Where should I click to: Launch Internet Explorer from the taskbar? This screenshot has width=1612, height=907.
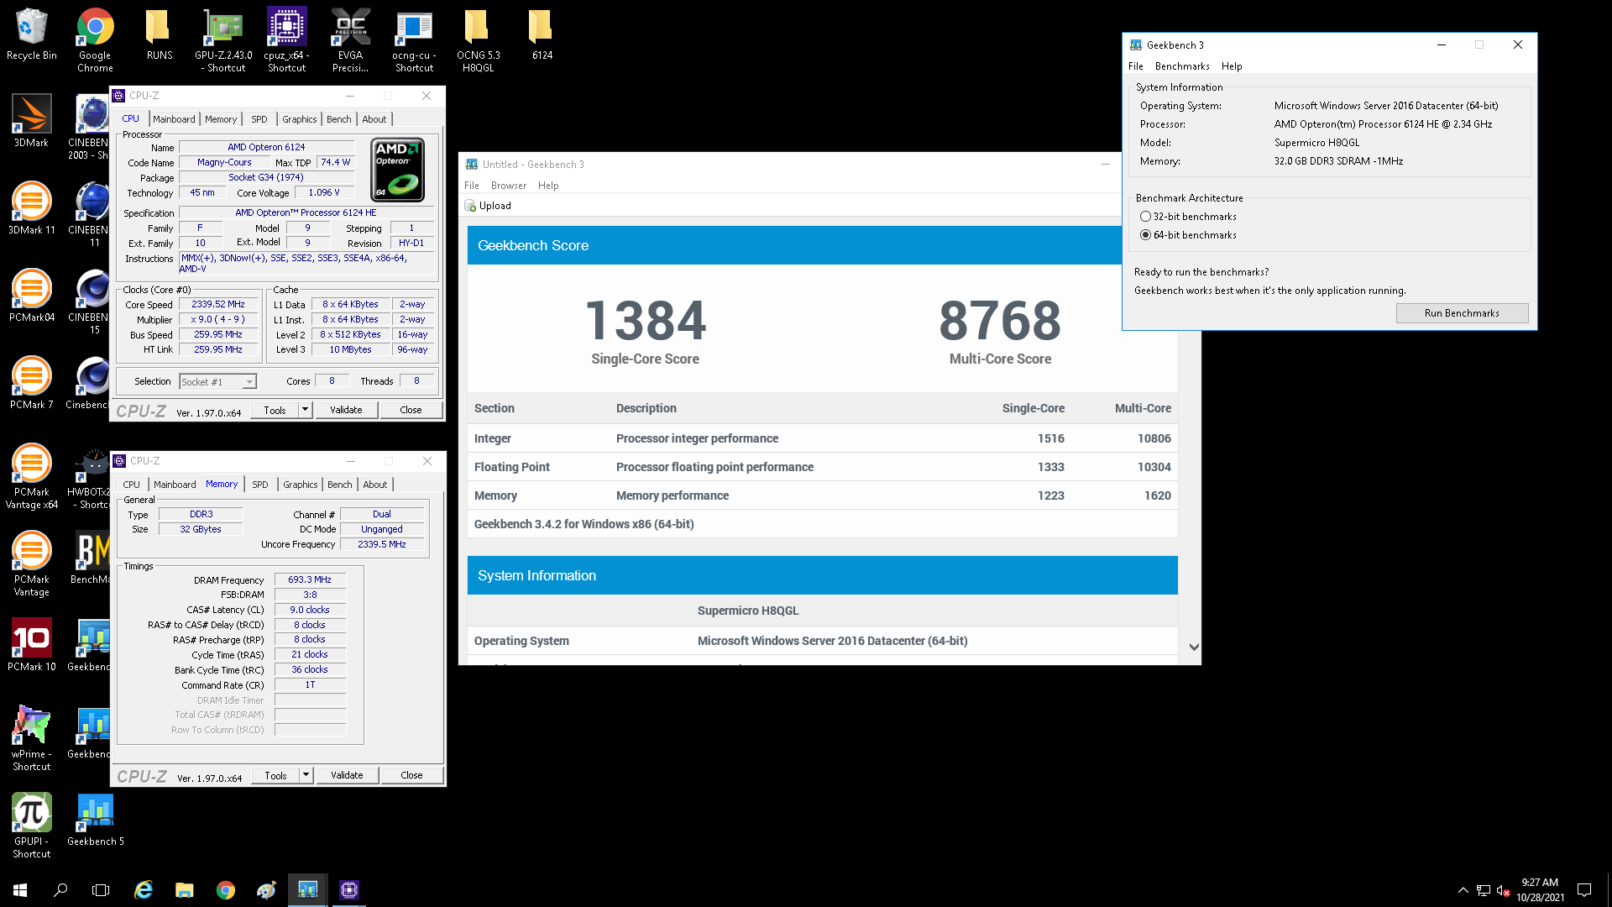click(x=144, y=889)
